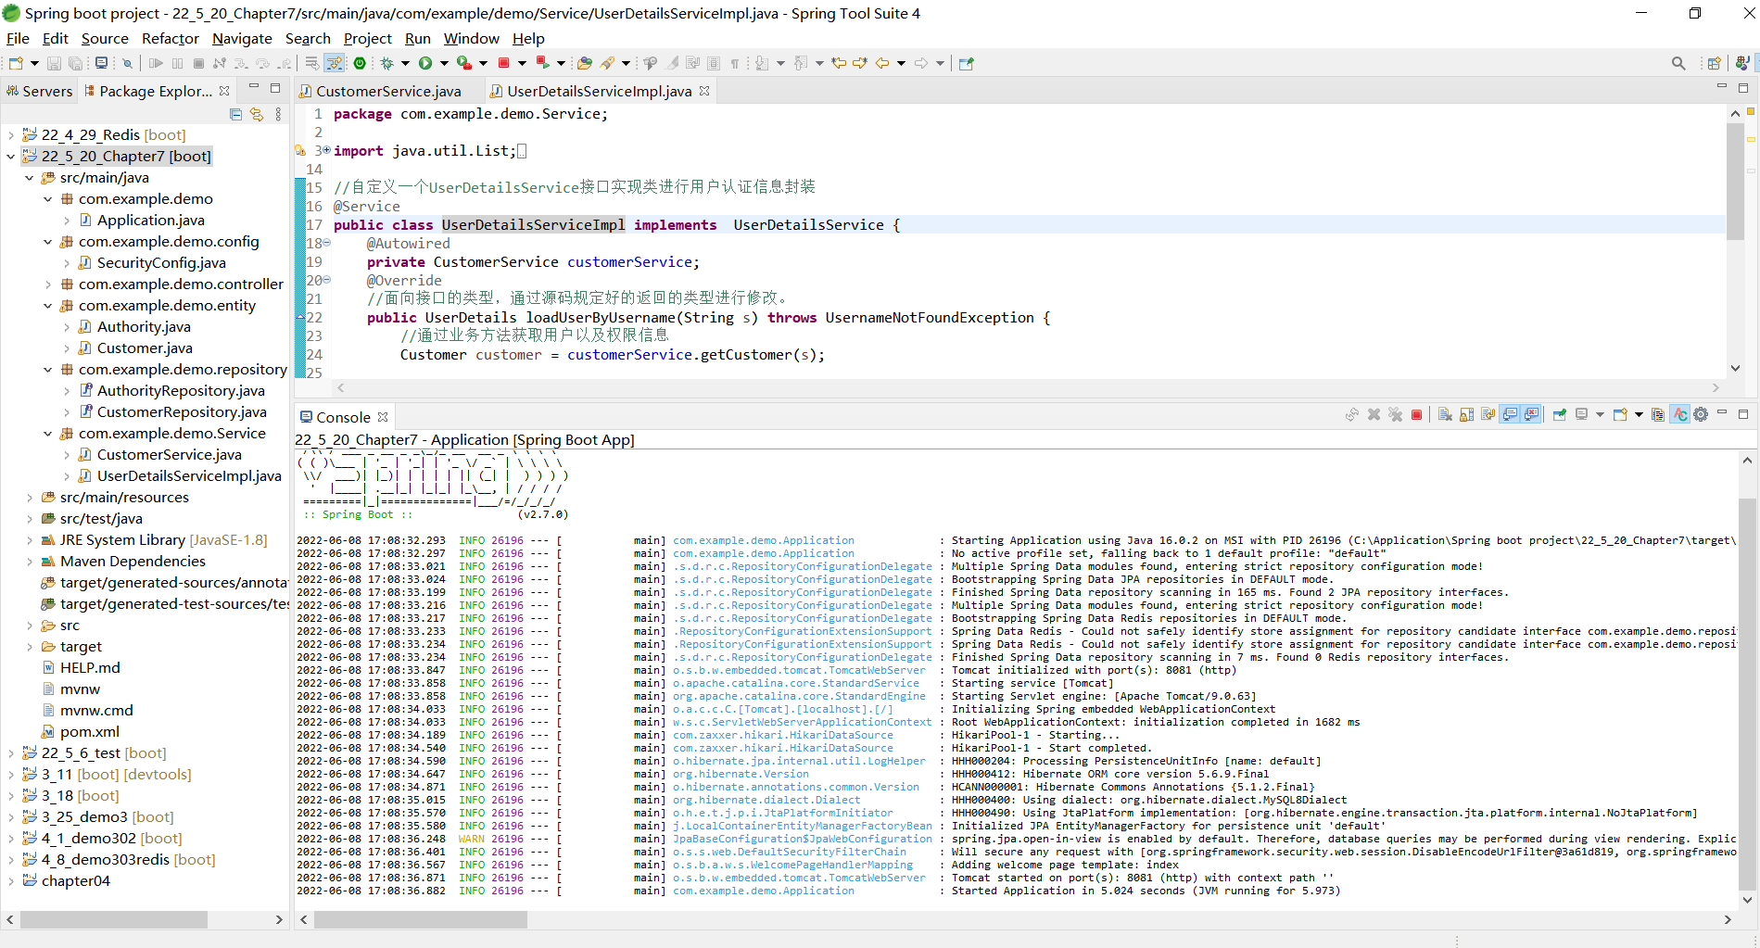The image size is (1760, 948).
Task: Run the application with the green play icon
Action: [x=425, y=63]
